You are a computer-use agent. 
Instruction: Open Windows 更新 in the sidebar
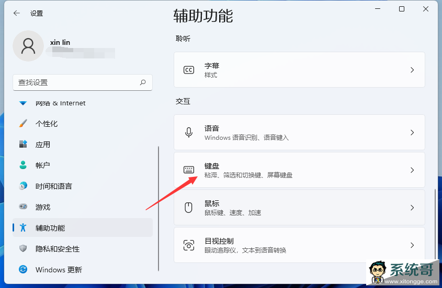[x=83, y=269]
